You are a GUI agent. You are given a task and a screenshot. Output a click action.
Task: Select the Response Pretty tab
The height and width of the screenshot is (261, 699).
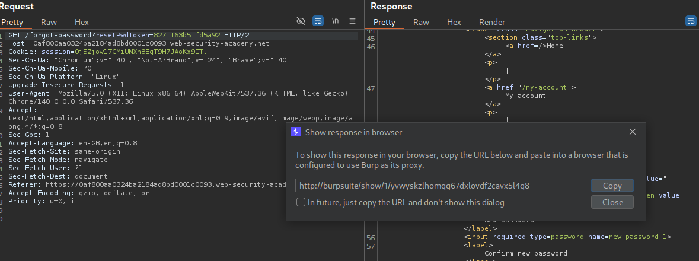click(384, 22)
